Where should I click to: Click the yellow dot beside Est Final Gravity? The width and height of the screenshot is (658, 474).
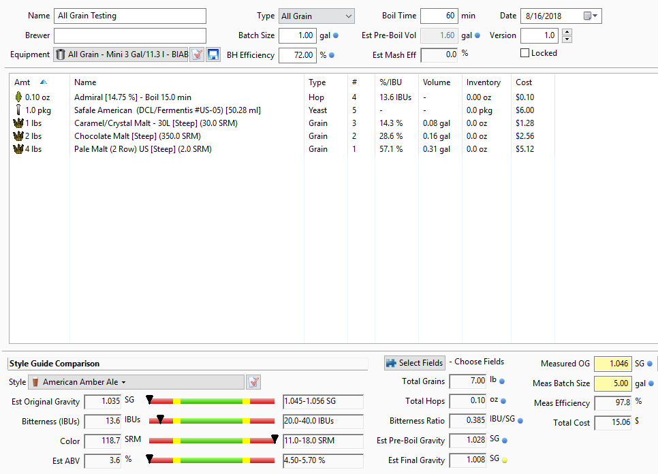(x=505, y=460)
